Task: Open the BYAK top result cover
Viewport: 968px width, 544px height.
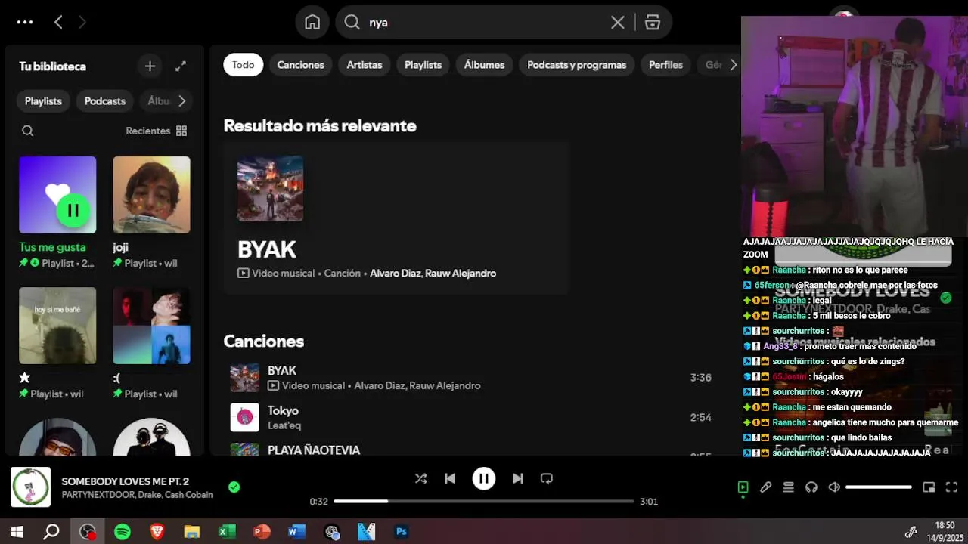Action: click(270, 189)
